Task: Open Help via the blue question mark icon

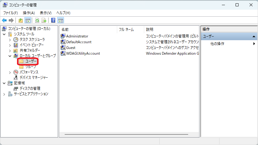Action: 53,21
